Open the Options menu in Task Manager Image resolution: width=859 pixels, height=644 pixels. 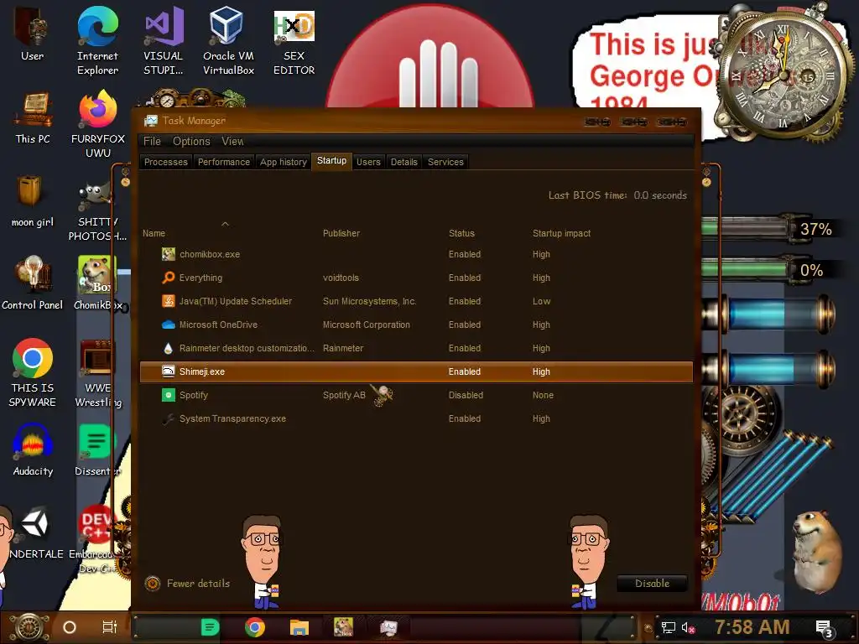[191, 141]
